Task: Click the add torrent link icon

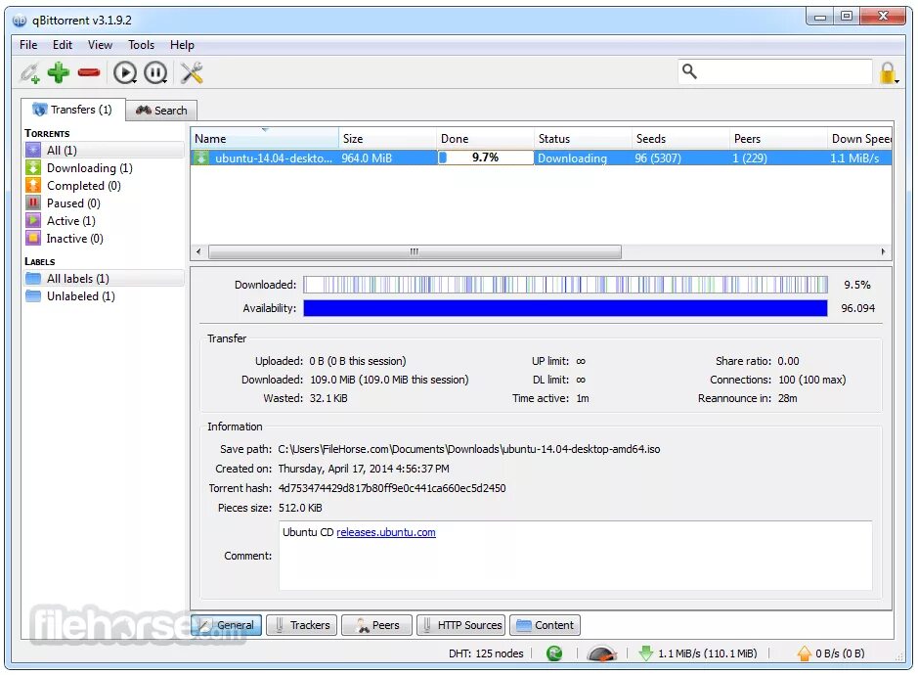Action: [x=30, y=73]
